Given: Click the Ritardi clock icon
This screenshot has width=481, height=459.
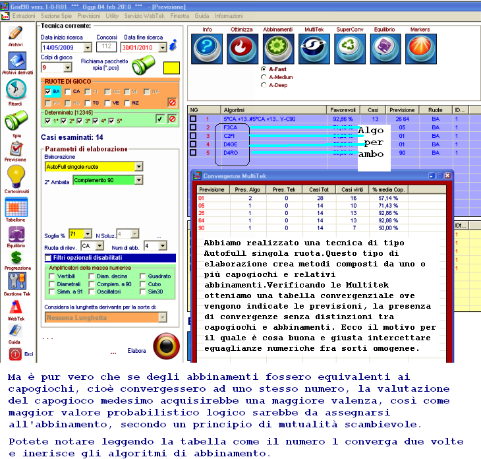Looking at the screenshot, I should click(x=16, y=90).
